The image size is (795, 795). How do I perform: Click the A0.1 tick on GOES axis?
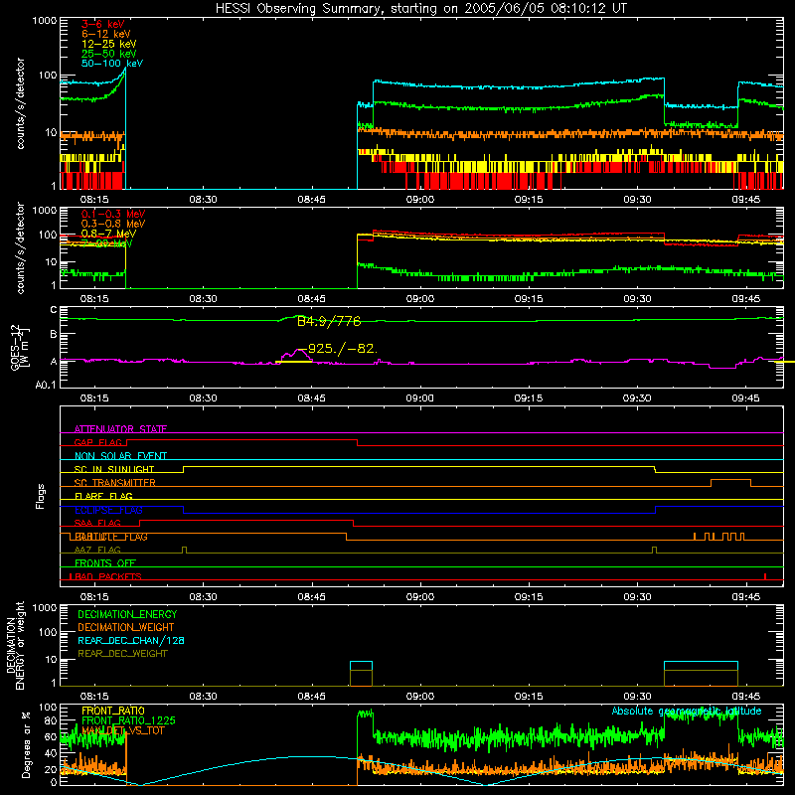(x=46, y=386)
